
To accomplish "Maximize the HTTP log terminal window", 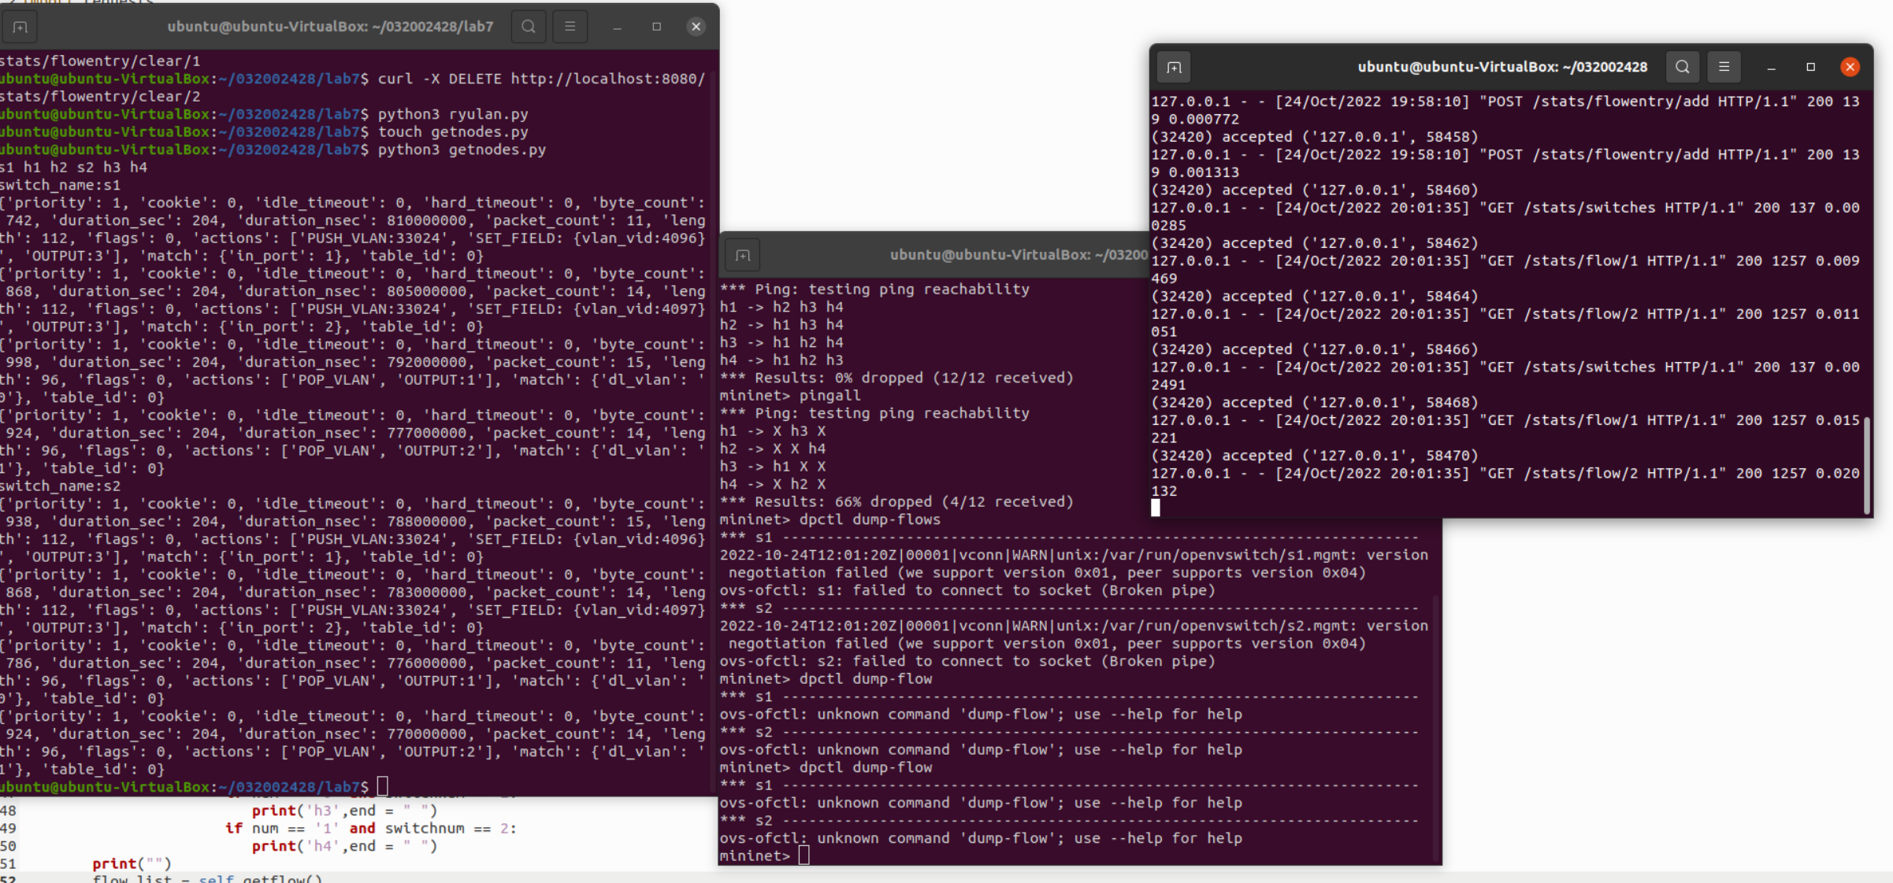I will [1810, 67].
